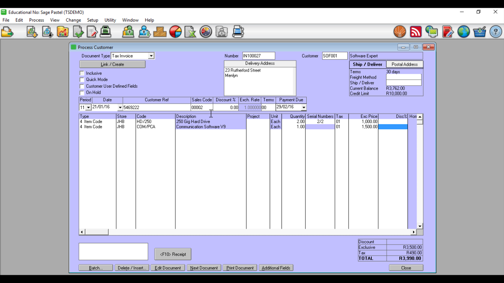Open the Process menu
The height and width of the screenshot is (283, 504).
(x=36, y=20)
